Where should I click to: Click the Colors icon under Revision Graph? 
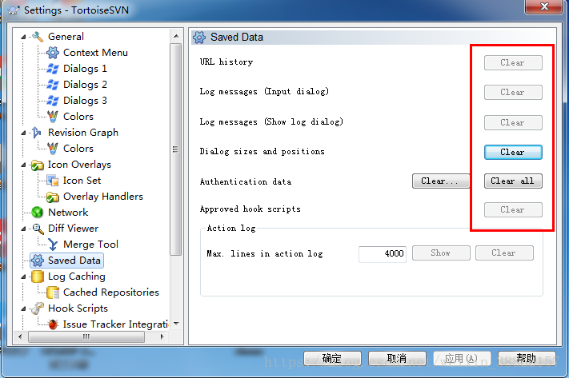pyautogui.click(x=53, y=149)
